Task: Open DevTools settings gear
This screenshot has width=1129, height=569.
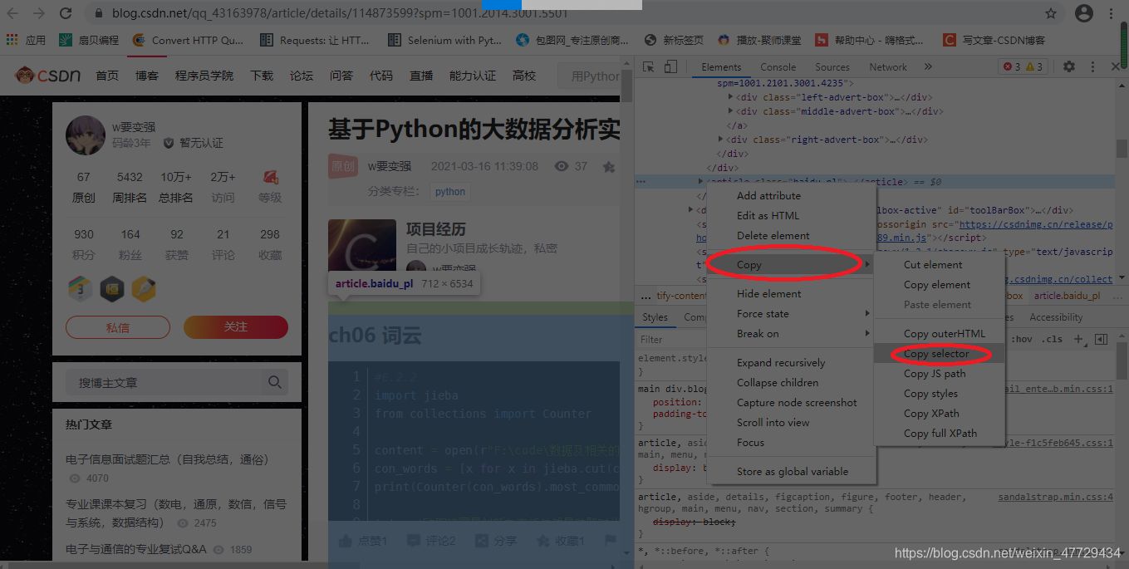Action: coord(1069,67)
